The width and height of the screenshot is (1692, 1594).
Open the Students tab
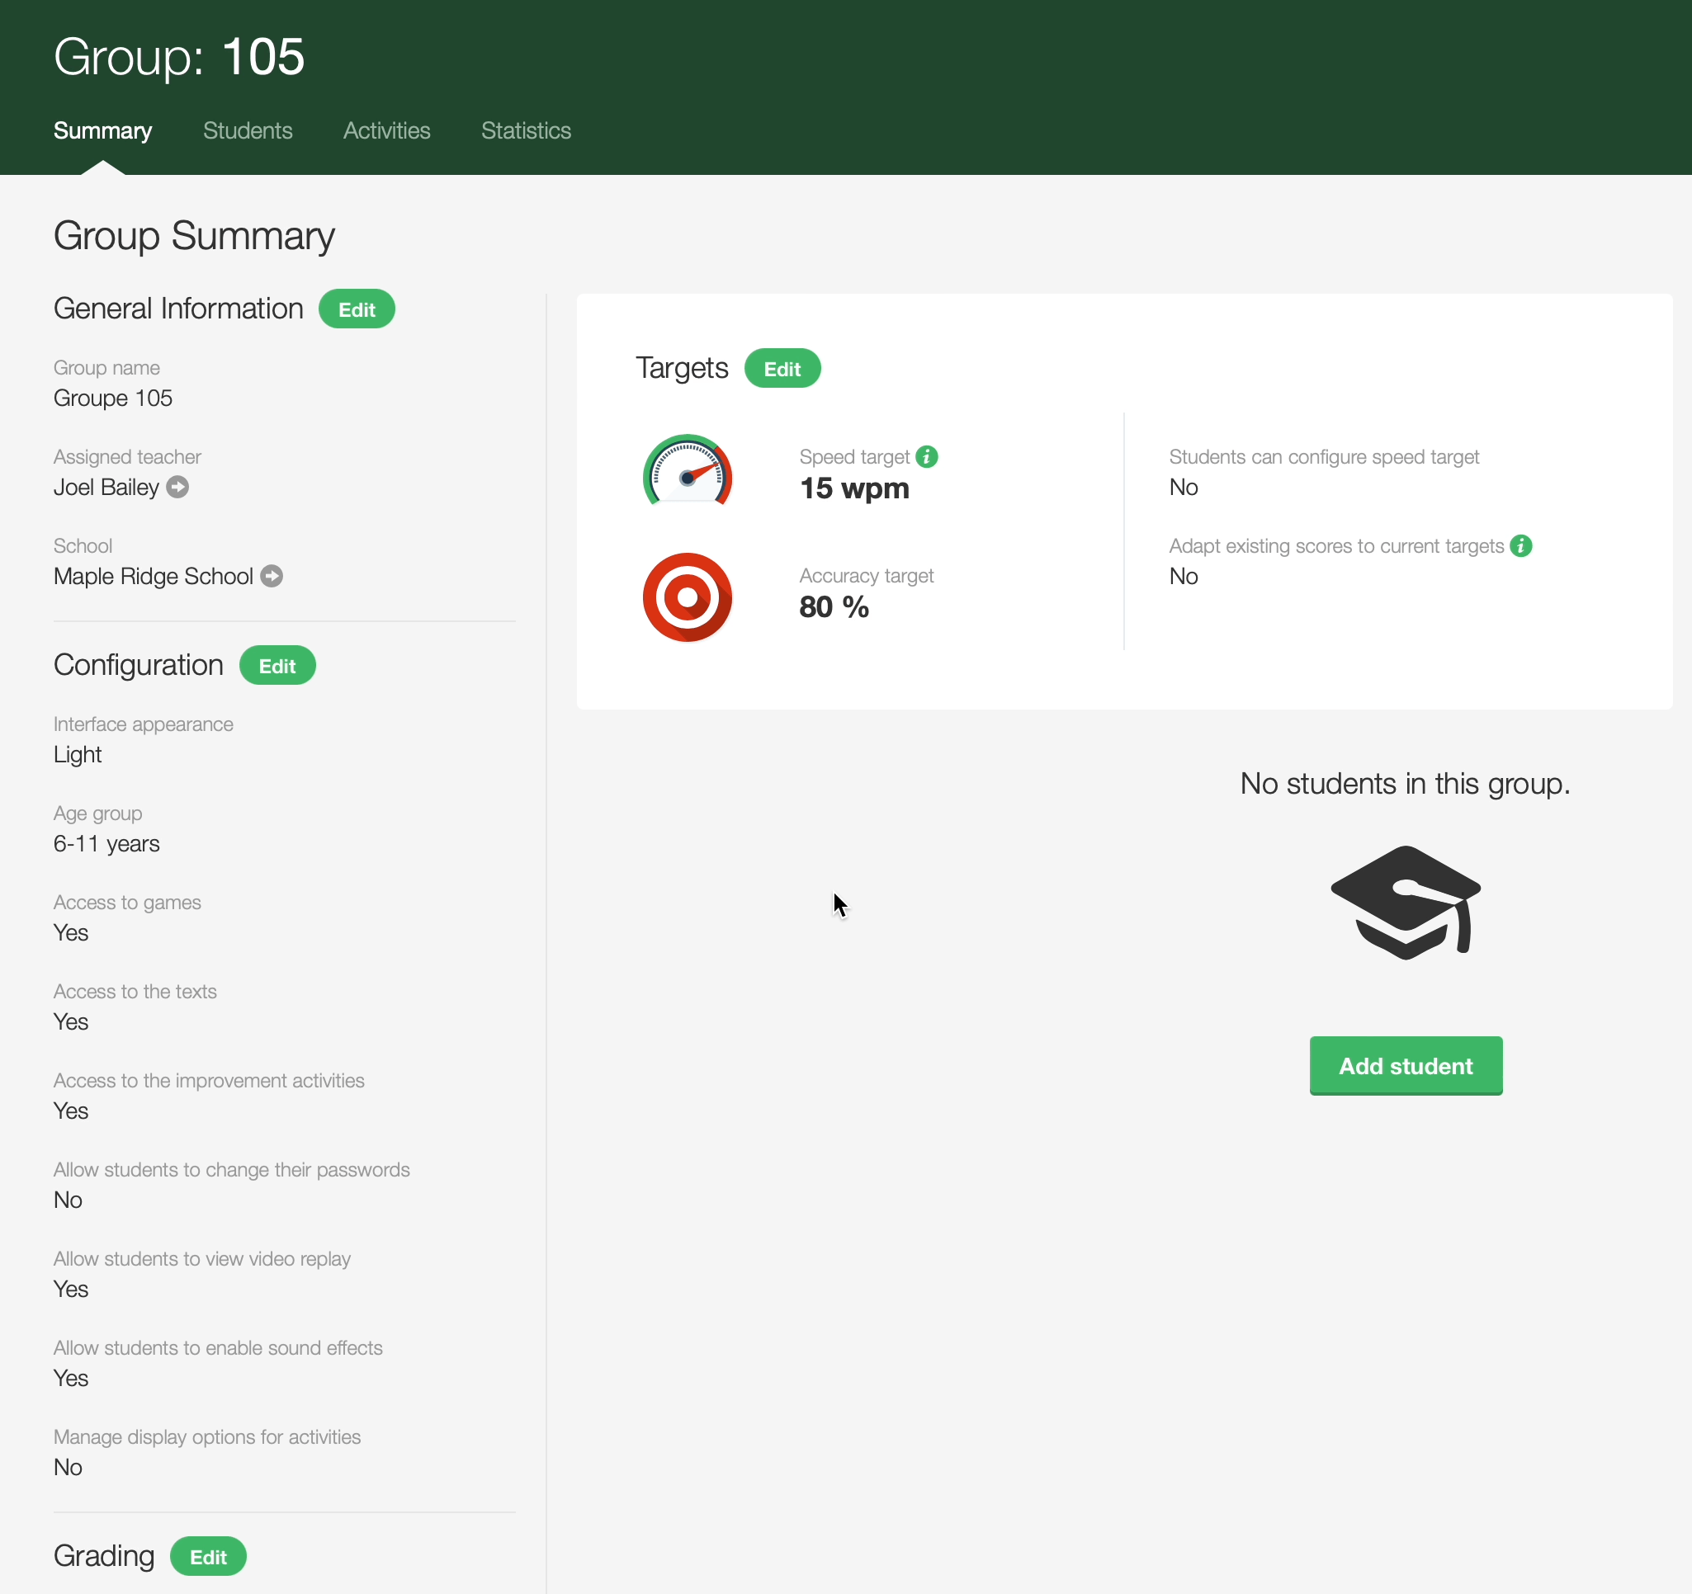click(248, 130)
